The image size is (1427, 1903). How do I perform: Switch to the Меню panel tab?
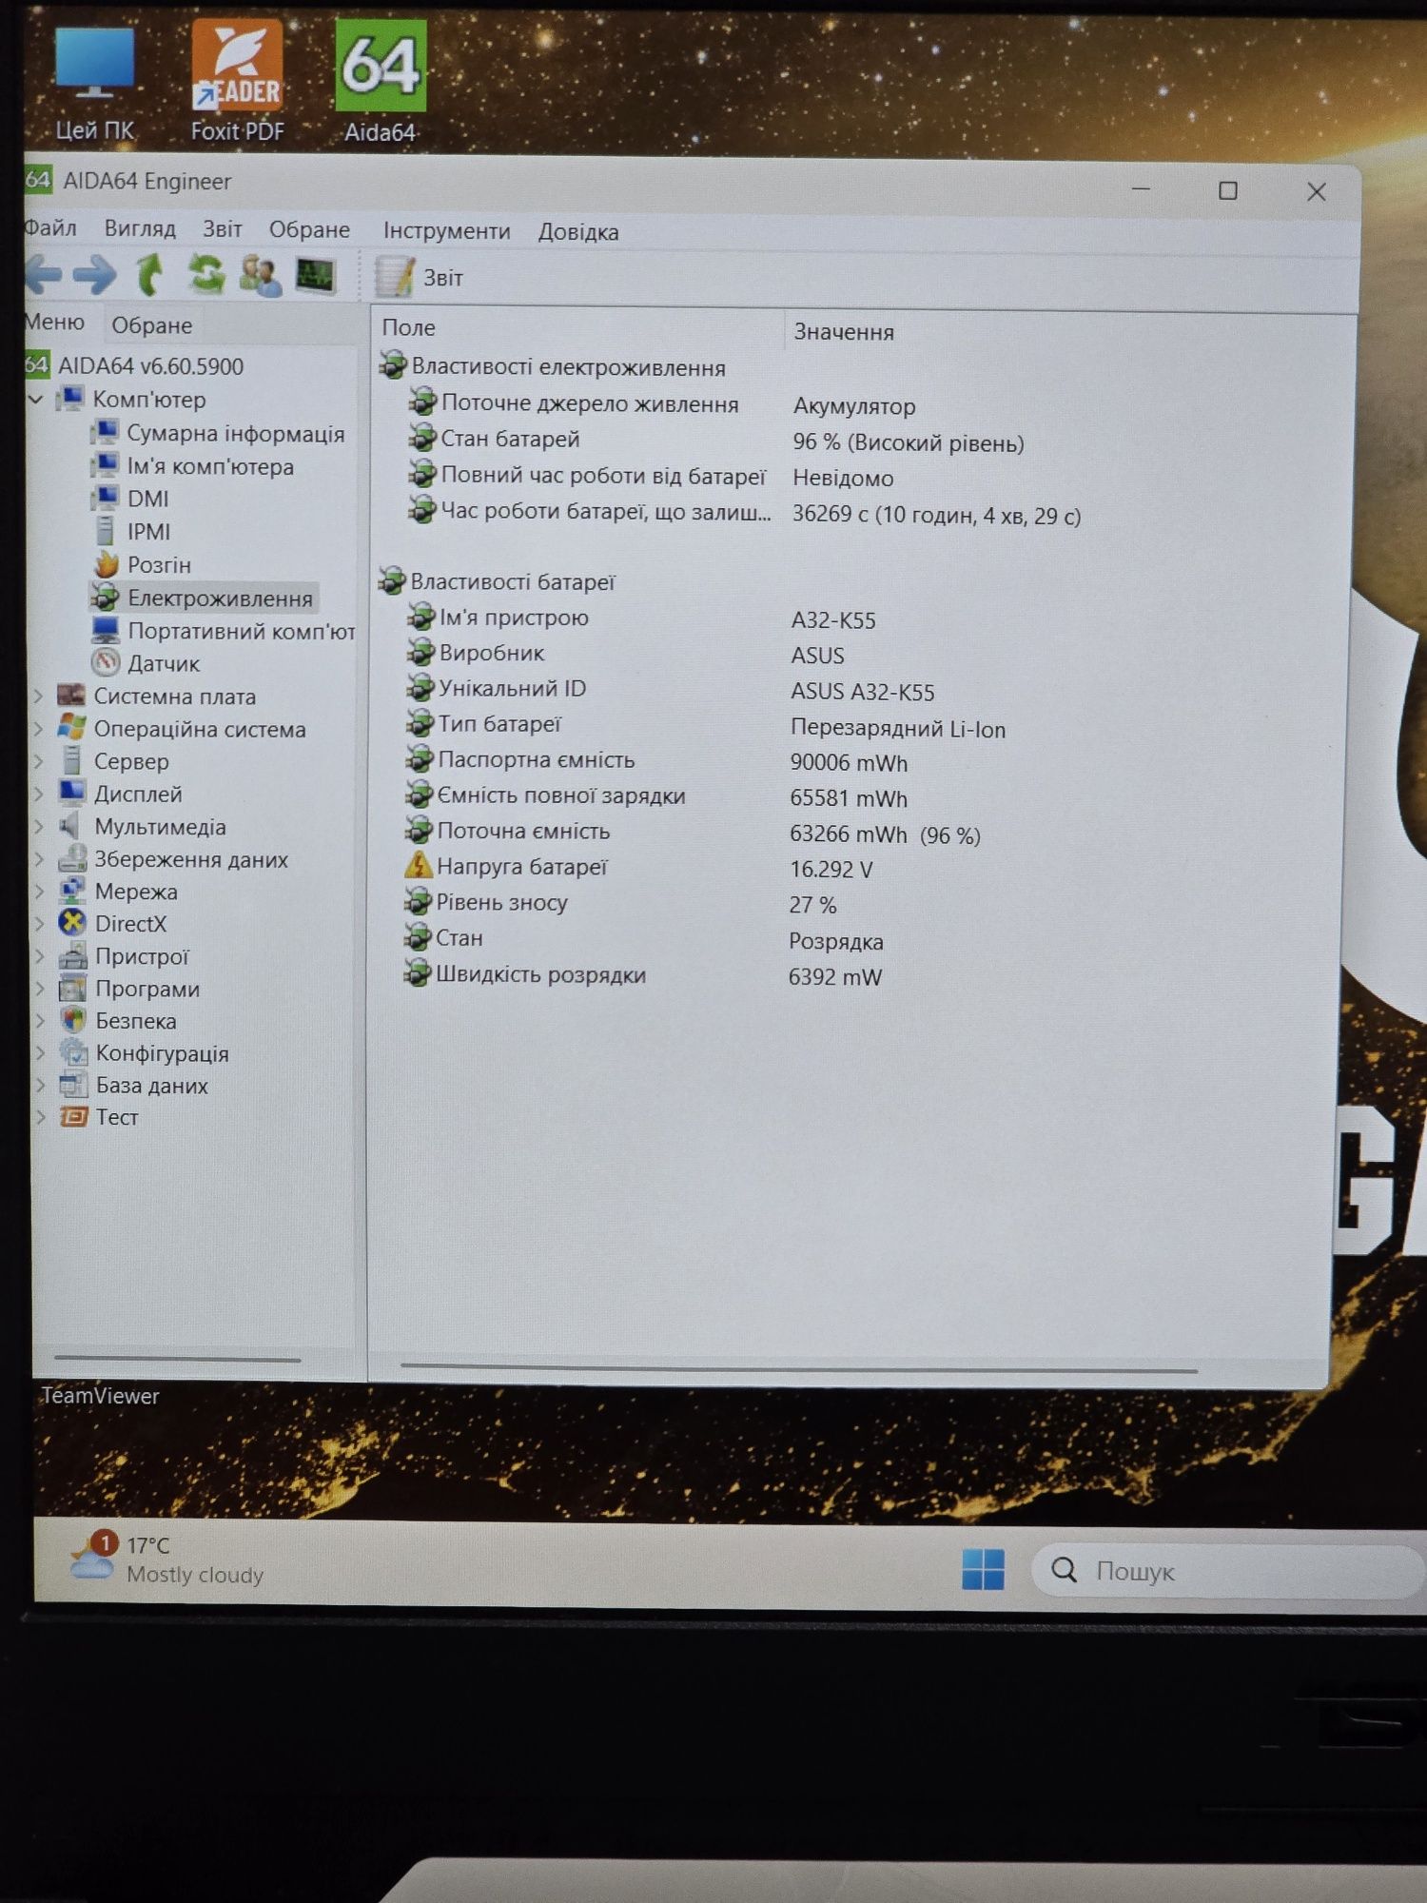pos(55,323)
